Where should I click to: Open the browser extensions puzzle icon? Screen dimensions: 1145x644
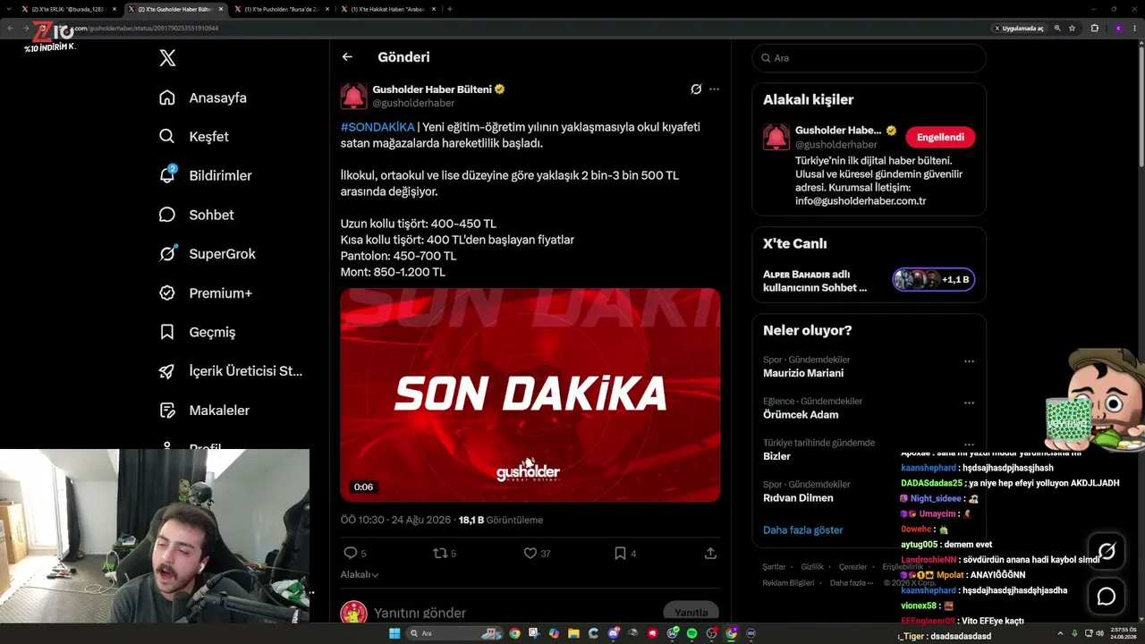coord(1095,28)
